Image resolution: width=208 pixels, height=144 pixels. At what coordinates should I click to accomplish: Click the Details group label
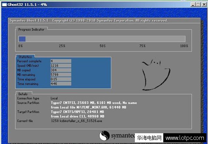(x=23, y=94)
